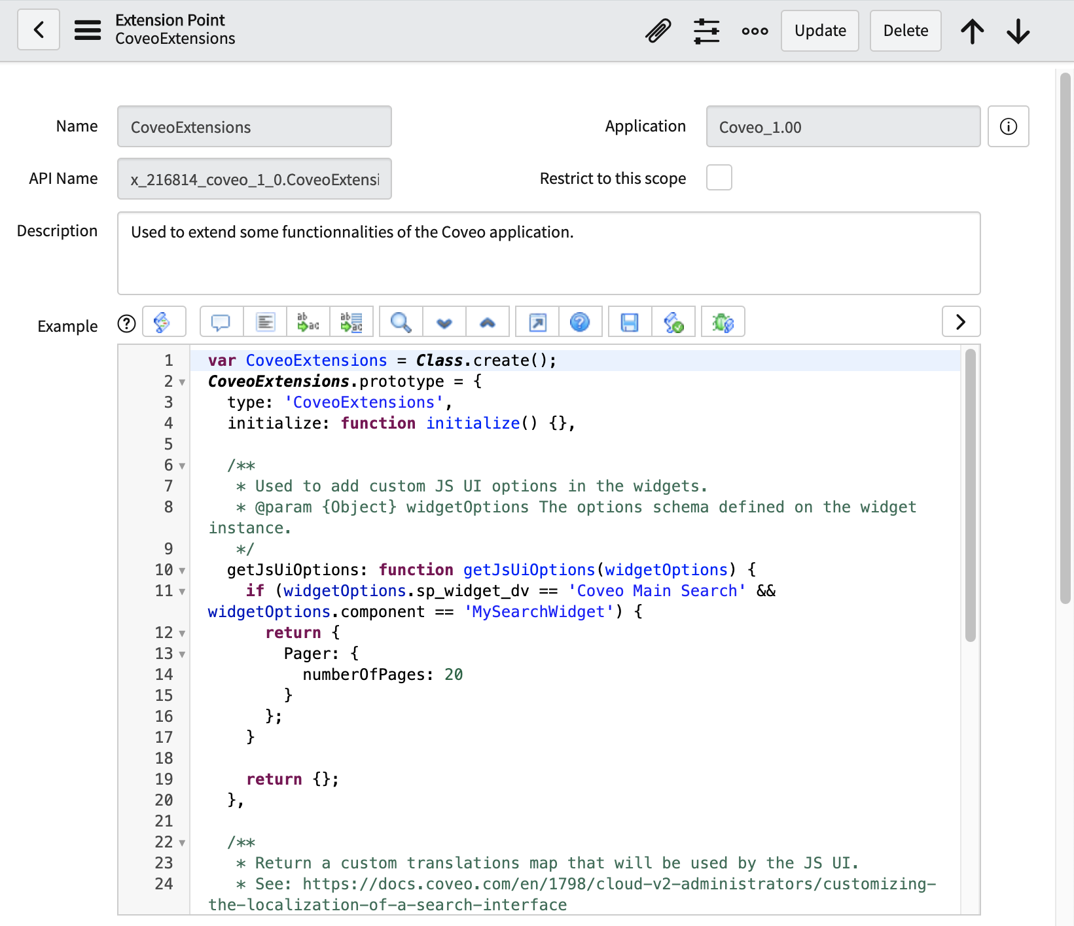Image resolution: width=1074 pixels, height=926 pixels.
Task: Click 'return {};' on line 19
Action: click(x=293, y=779)
